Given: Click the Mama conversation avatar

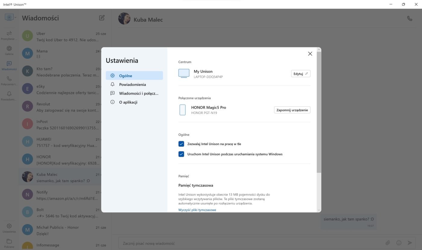Looking at the screenshot, I should 27,53.
